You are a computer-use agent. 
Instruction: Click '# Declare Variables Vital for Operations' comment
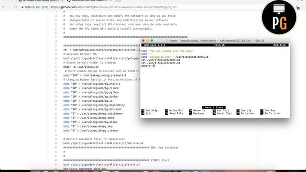(x=94, y=139)
